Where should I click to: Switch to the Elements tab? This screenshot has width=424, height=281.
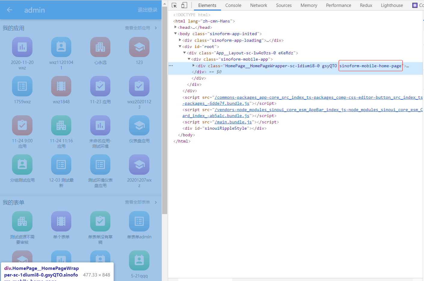(x=207, y=5)
